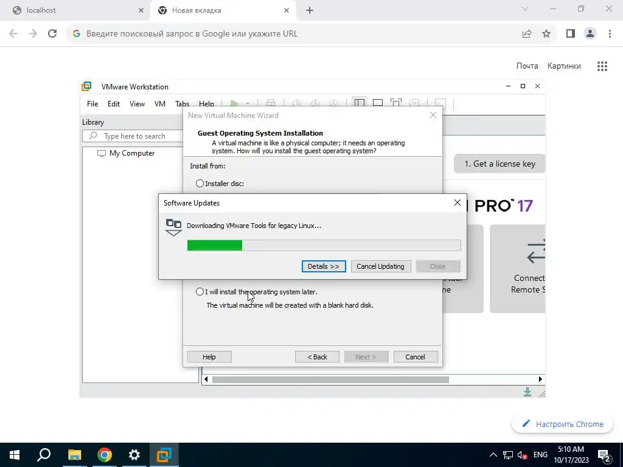Image resolution: width=623 pixels, height=467 pixels.
Task: Click the Software Updates download icon
Action: (x=173, y=227)
